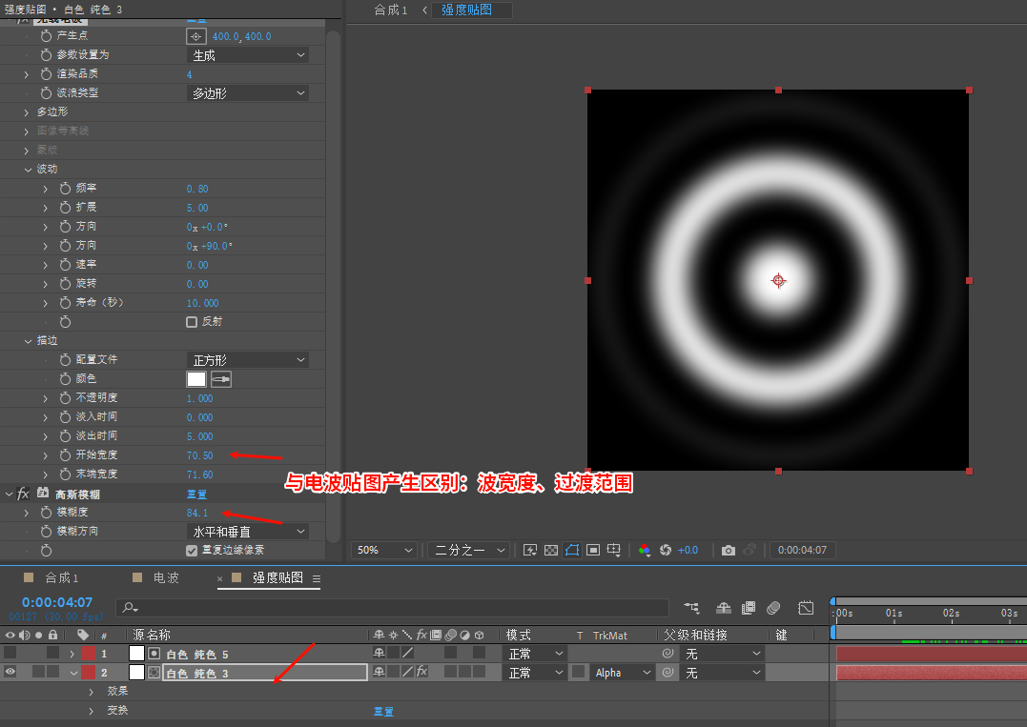Click the 高斯模糊 fx effect toggle icon
Screen dimensions: 1027x727
23,494
